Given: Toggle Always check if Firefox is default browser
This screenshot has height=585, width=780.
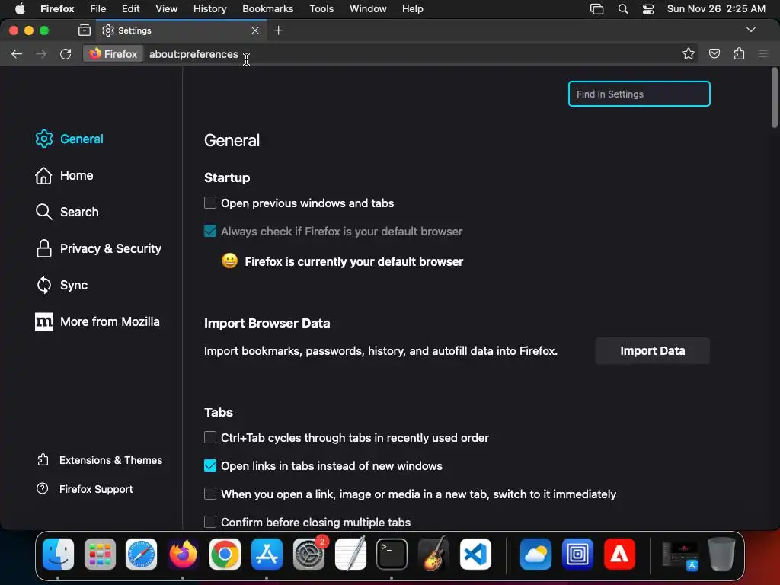Looking at the screenshot, I should pos(210,232).
